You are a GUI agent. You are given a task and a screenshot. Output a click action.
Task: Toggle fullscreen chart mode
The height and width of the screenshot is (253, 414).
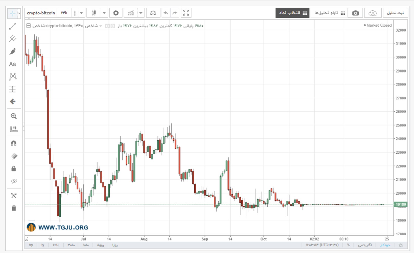(x=186, y=13)
